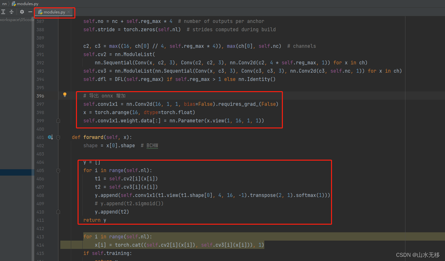Click line number 396 in gutter
The width and height of the screenshot is (445, 261).
click(40, 96)
